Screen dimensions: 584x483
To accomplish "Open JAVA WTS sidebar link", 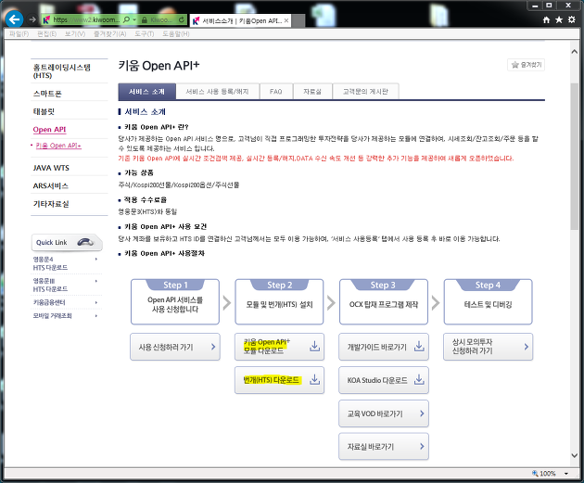I will coord(51,168).
